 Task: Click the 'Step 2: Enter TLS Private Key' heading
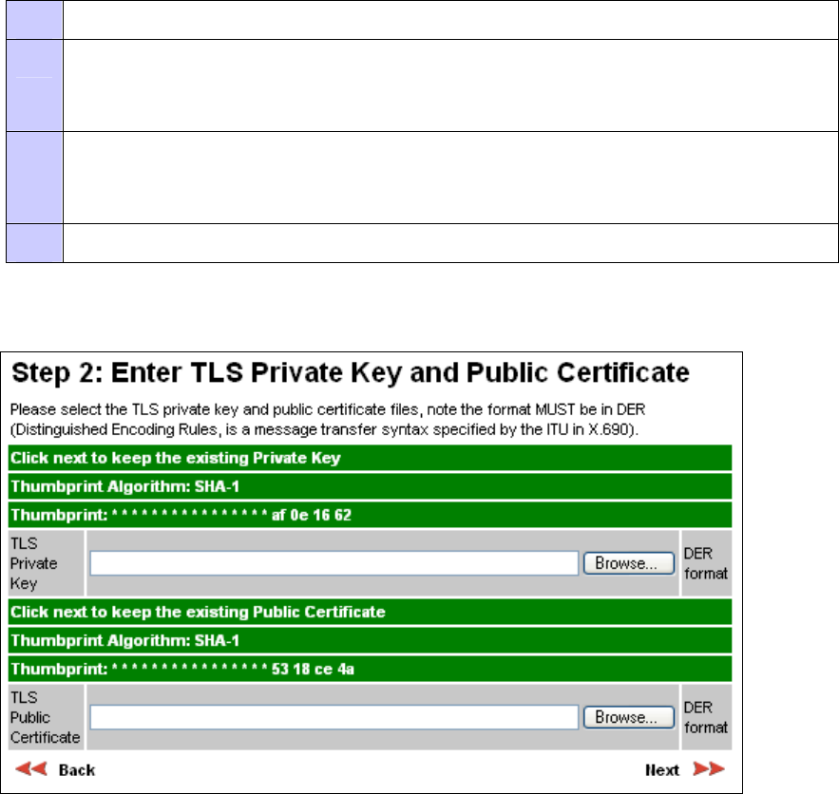coord(351,372)
